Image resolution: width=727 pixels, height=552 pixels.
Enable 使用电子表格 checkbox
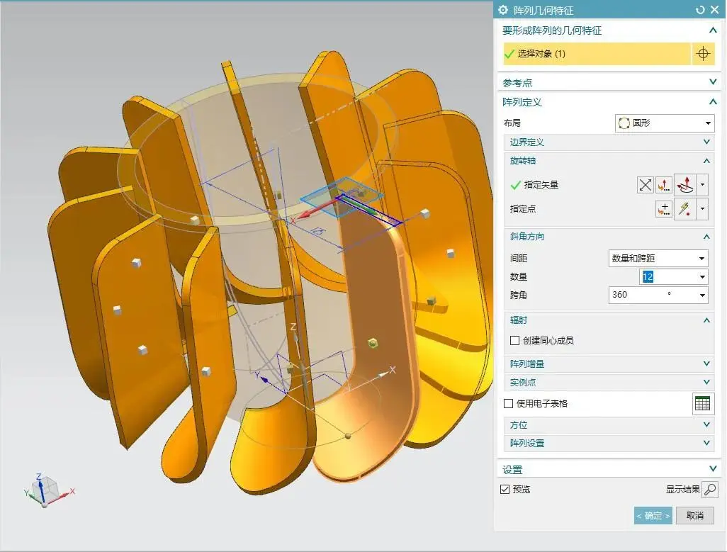tap(508, 404)
